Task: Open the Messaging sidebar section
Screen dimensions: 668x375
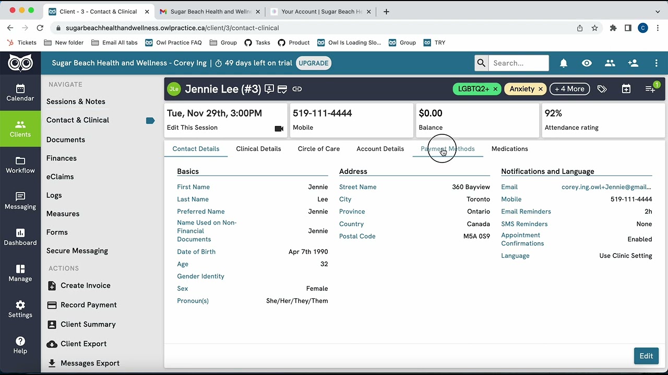Action: point(20,201)
